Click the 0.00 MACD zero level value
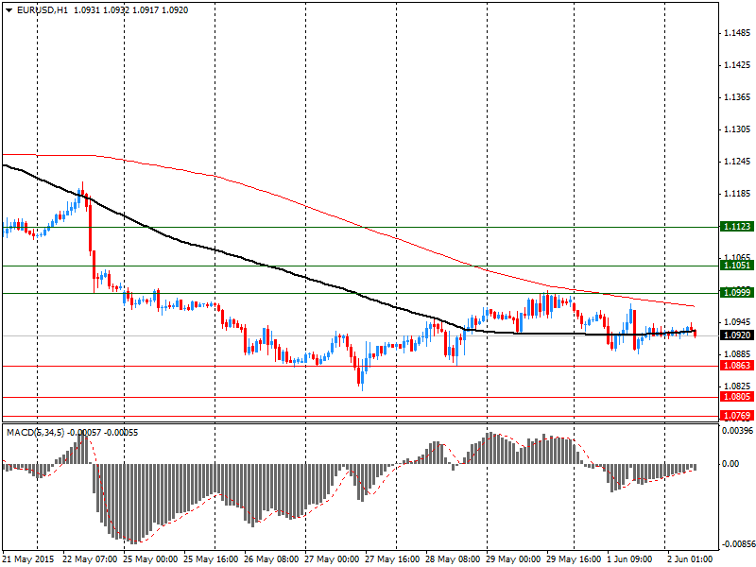756x567 pixels. click(x=730, y=464)
